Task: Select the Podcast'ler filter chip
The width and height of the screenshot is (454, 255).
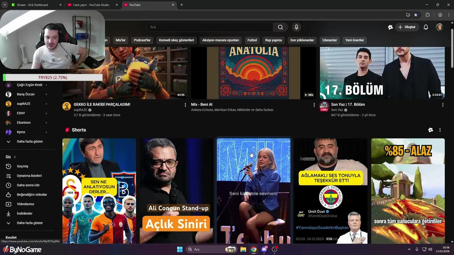Action: (142, 40)
